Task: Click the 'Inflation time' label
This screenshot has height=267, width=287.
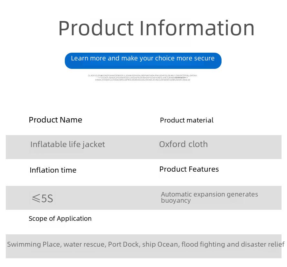Action: point(53,170)
